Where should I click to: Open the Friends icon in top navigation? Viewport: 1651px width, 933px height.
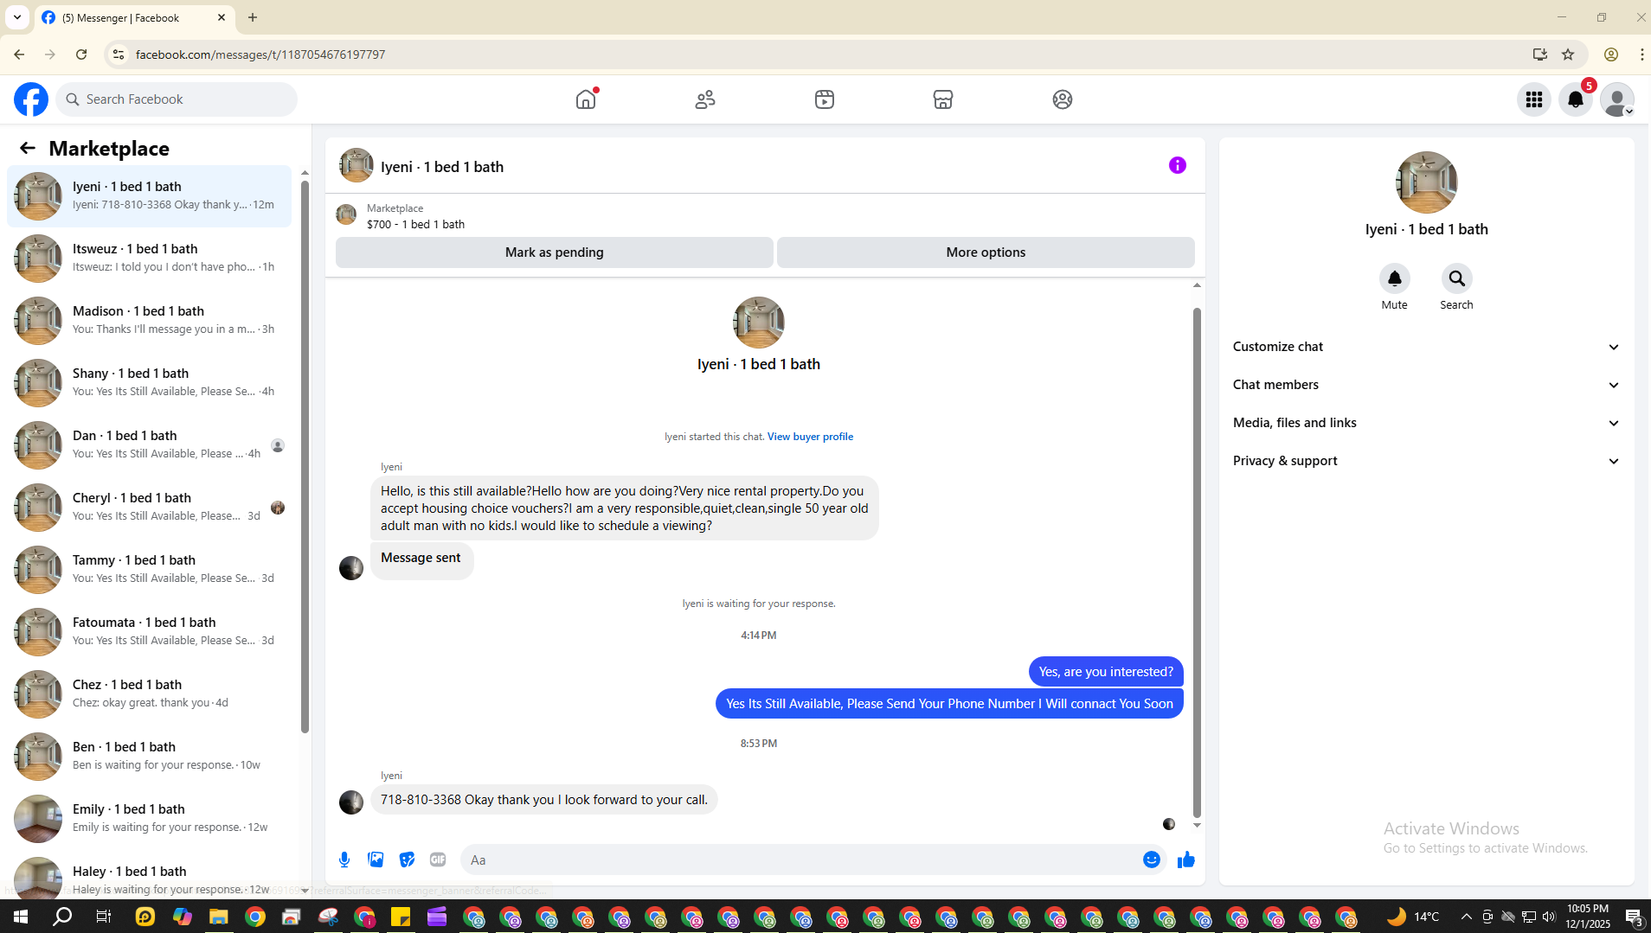(x=705, y=99)
